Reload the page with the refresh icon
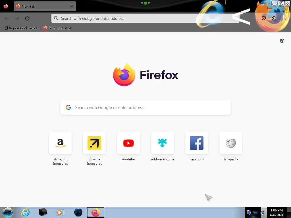The width and height of the screenshot is (291, 218). tap(27, 18)
